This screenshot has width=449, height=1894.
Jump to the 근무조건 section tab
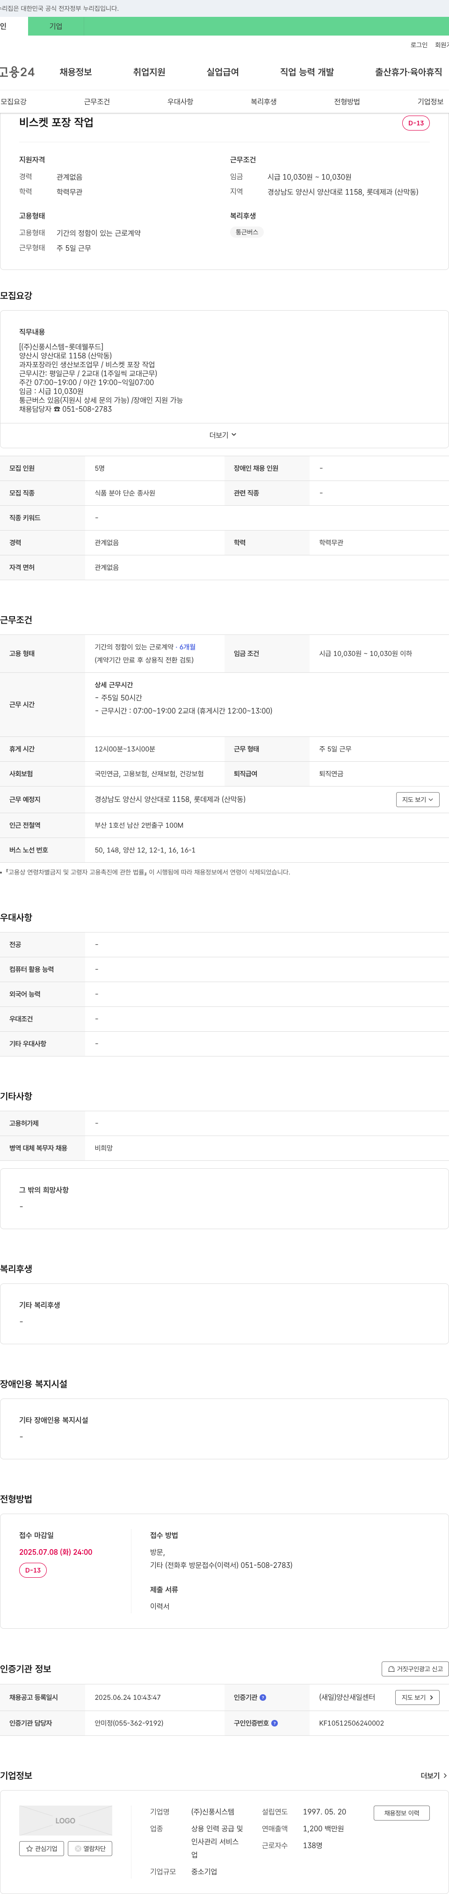[97, 102]
